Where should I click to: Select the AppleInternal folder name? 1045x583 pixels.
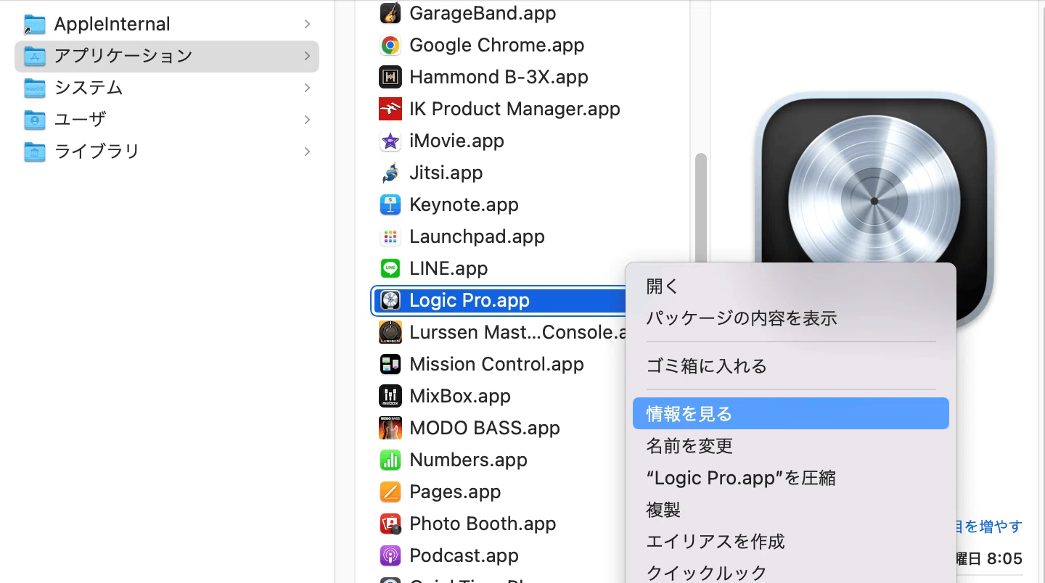click(x=112, y=24)
